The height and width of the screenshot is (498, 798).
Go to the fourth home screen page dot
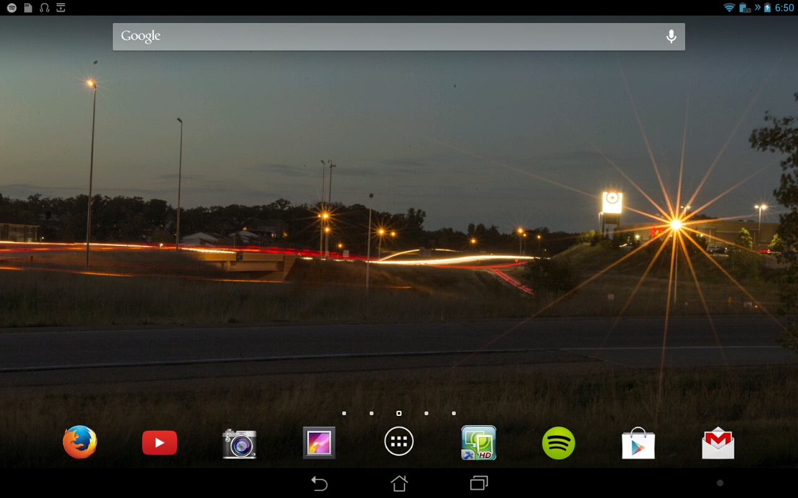(x=426, y=413)
